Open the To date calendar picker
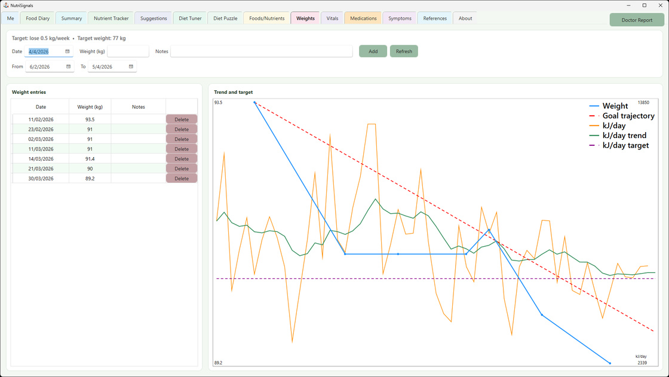 (x=130, y=66)
